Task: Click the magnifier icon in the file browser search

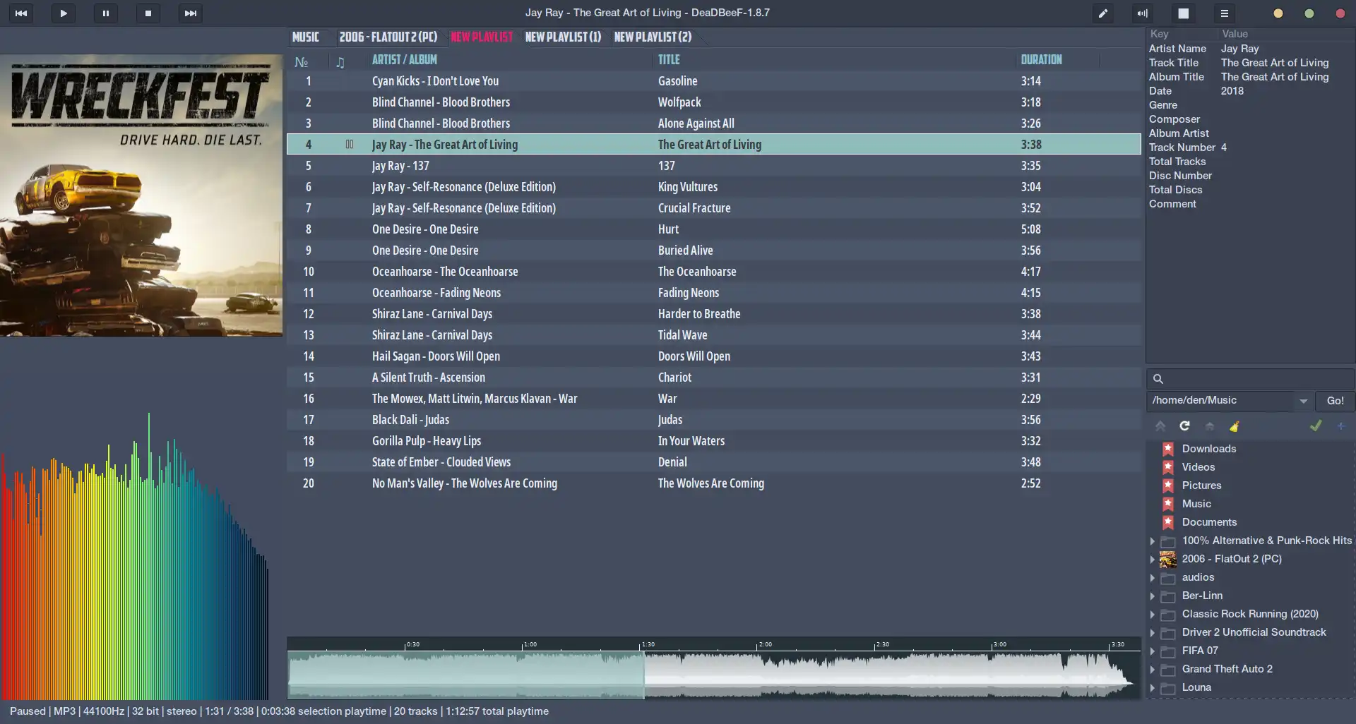Action: (1158, 379)
